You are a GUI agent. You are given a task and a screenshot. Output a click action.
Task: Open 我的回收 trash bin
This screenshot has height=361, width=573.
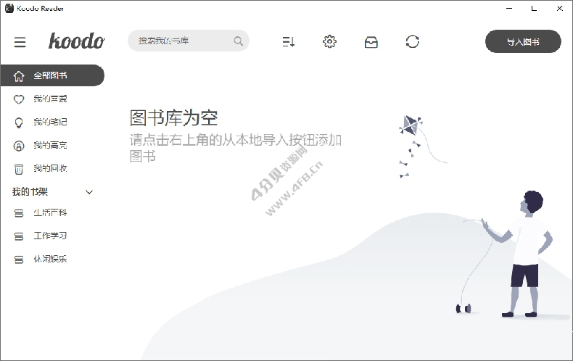[50, 168]
